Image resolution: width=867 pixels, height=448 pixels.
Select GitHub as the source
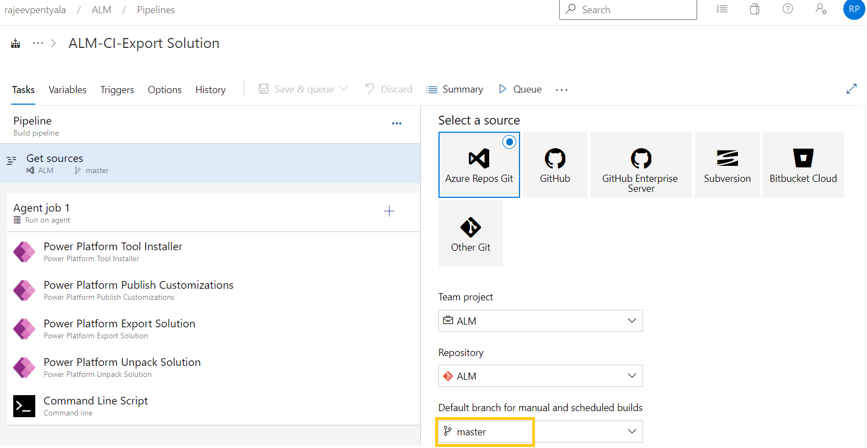(555, 165)
